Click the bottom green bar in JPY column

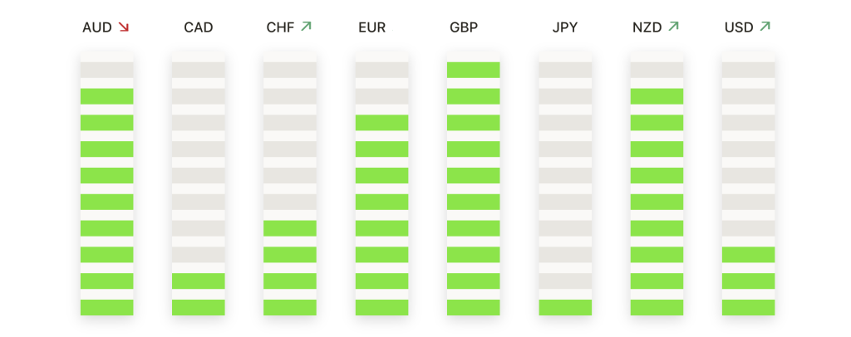point(565,307)
